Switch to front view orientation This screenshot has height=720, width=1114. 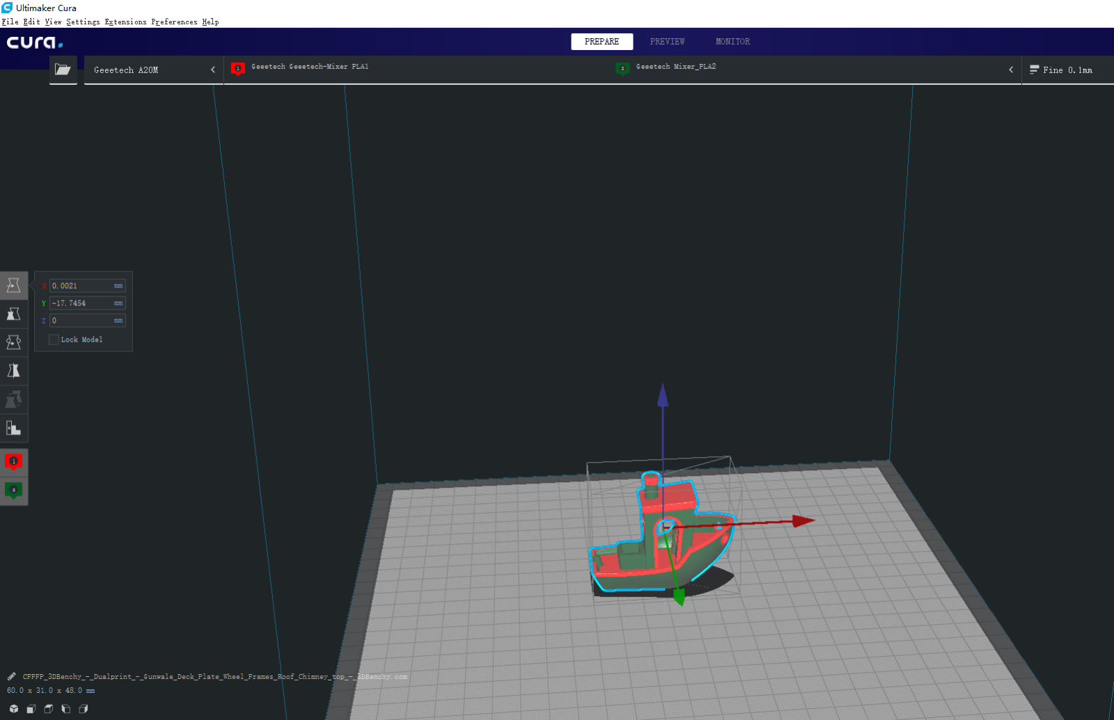(x=31, y=709)
